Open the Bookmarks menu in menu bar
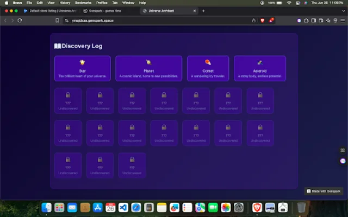This screenshot has width=348, height=217. (83, 3)
